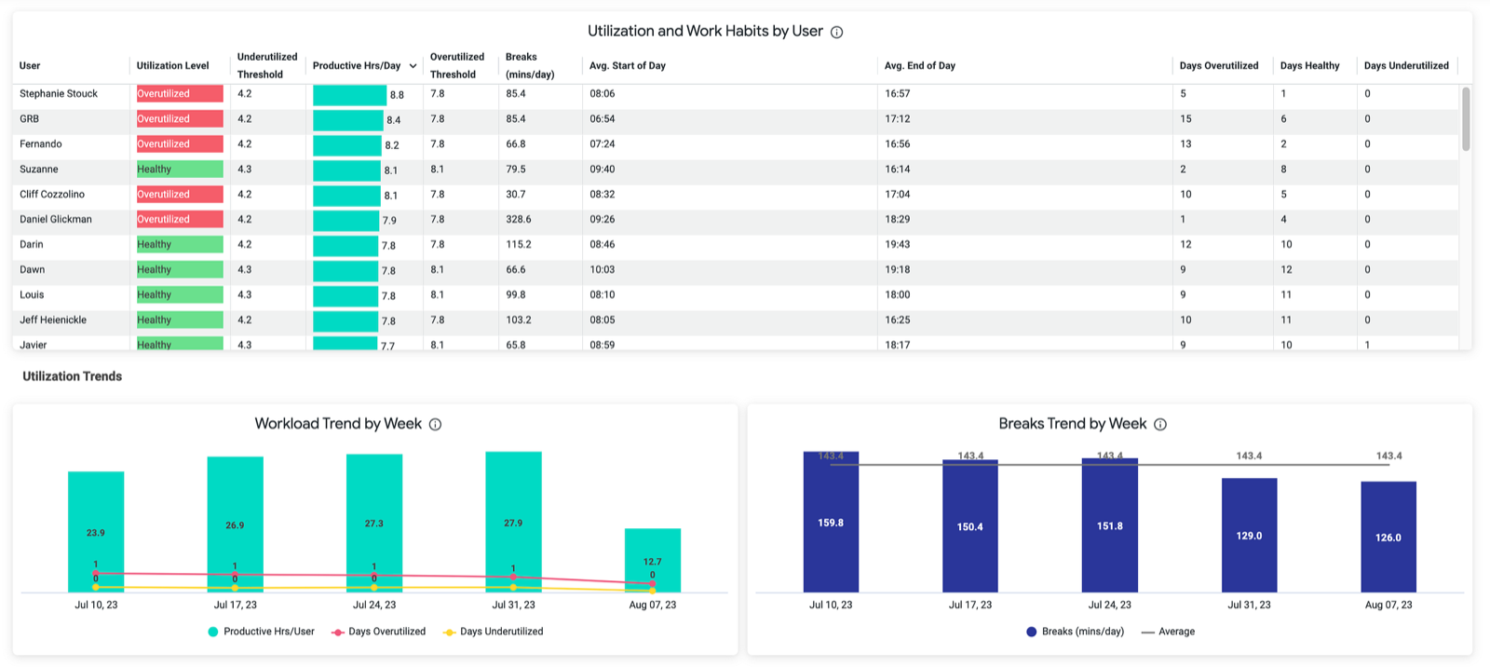Grab the user table vertical scrollbar thumb
The image size is (1490, 667).
(1466, 118)
